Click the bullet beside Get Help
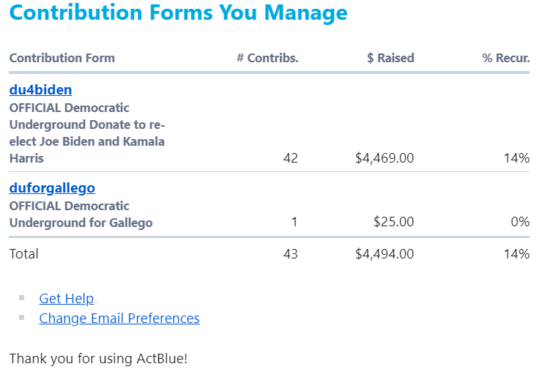The height and width of the screenshot is (372, 537). (22, 297)
